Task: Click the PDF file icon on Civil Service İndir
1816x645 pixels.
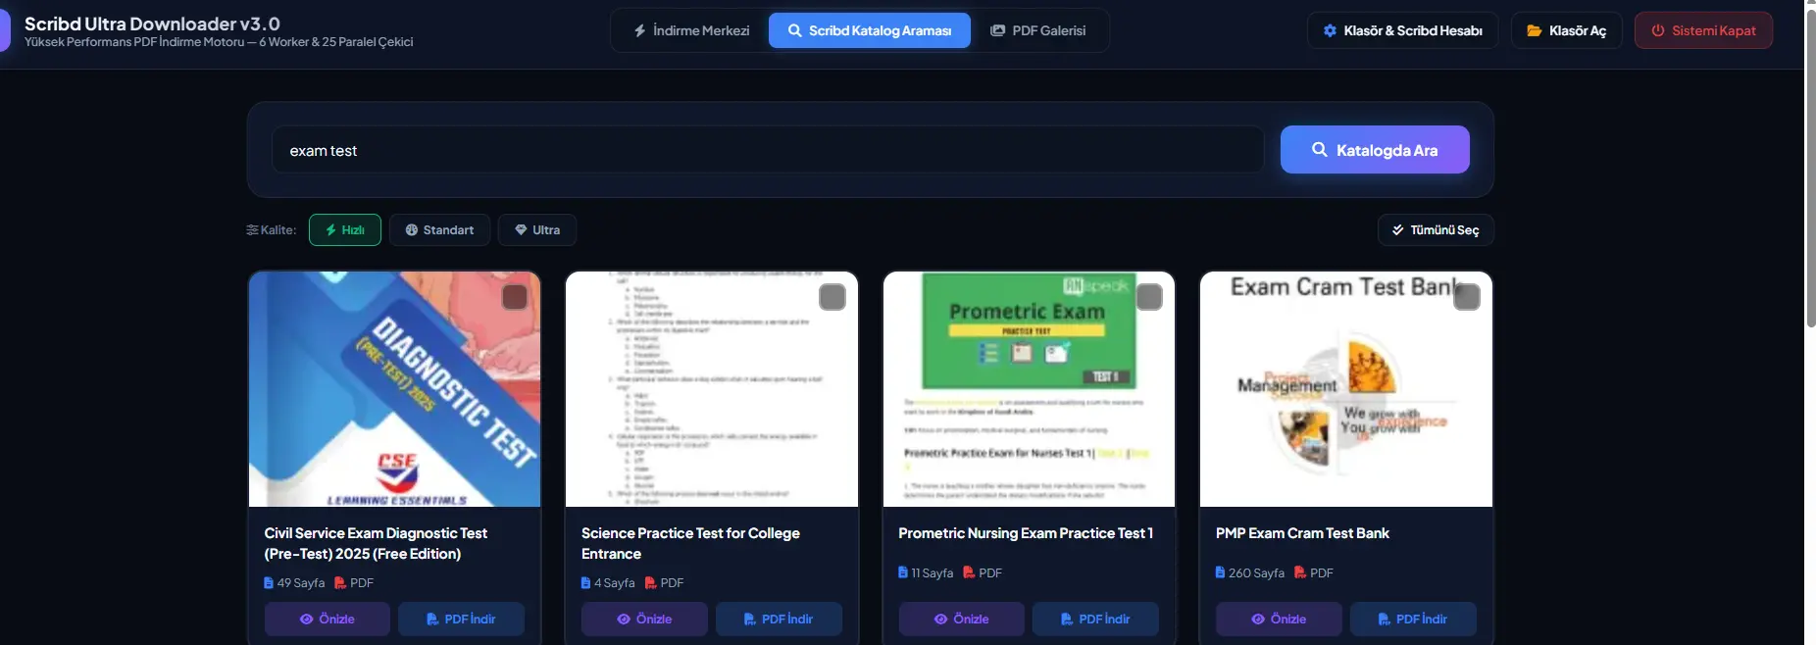Action: (432, 619)
